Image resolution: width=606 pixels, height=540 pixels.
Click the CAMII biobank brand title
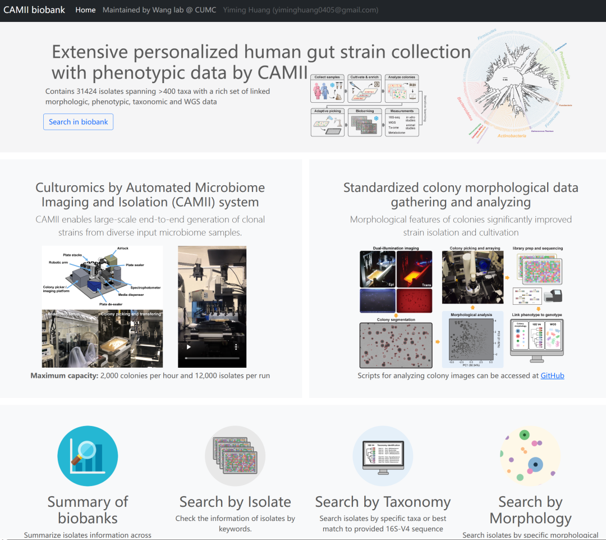[34, 10]
